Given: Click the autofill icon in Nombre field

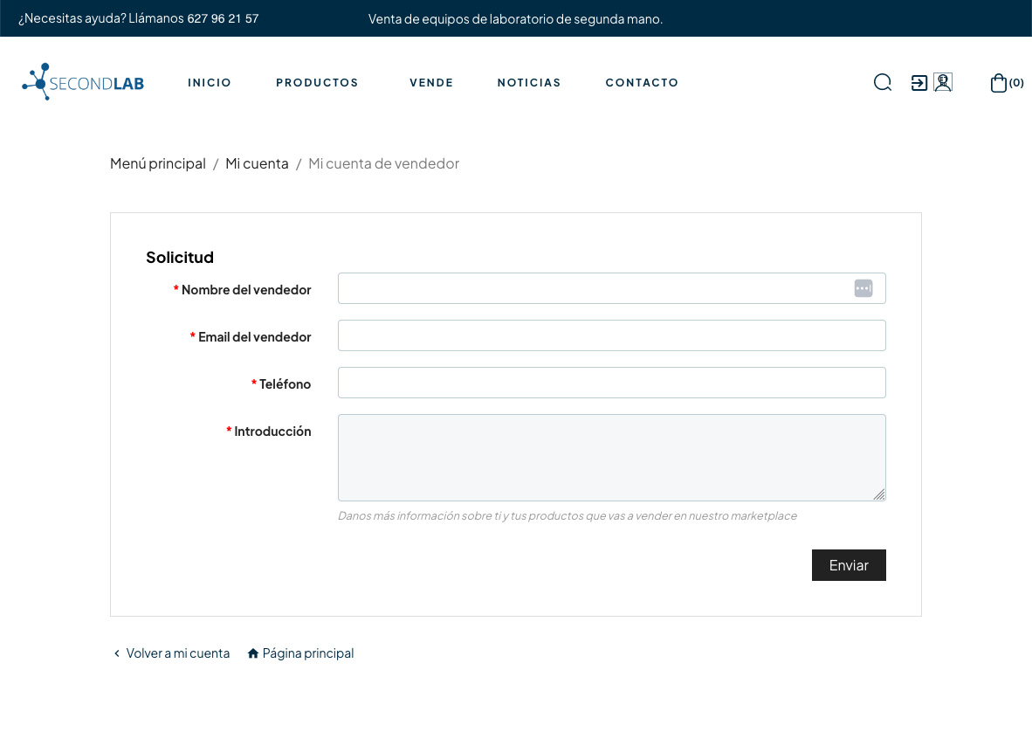Looking at the screenshot, I should click(863, 288).
